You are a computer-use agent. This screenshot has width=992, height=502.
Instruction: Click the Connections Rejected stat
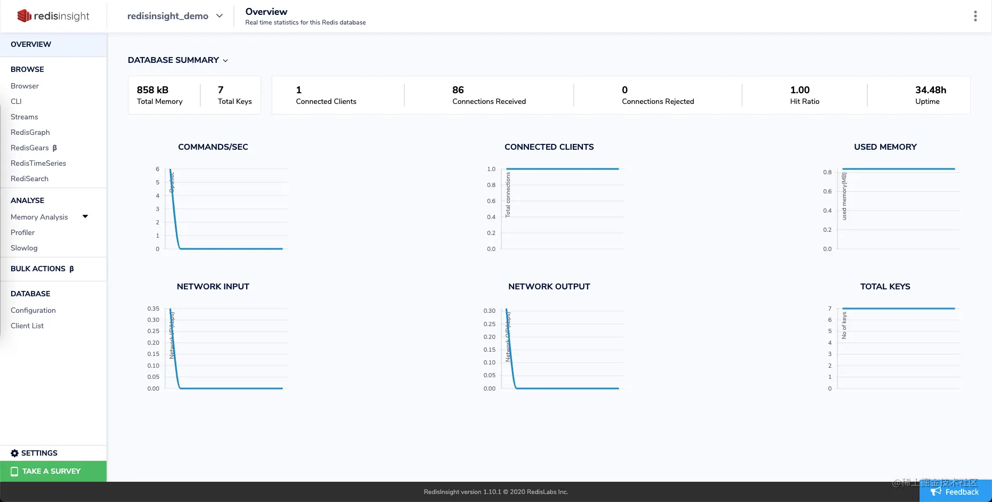pyautogui.click(x=658, y=95)
